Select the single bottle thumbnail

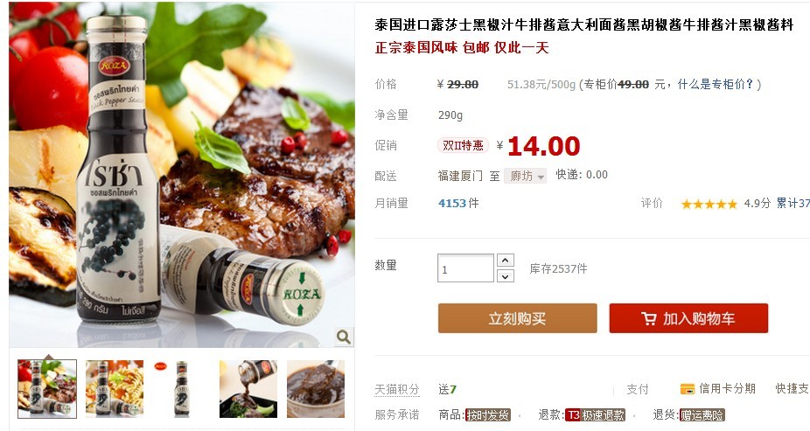coord(181,389)
